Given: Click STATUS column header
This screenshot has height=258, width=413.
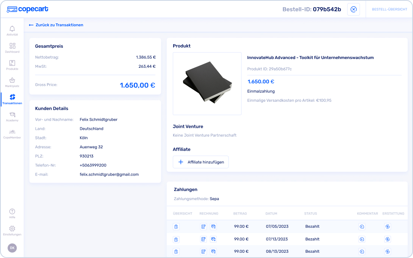Looking at the screenshot, I should pyautogui.click(x=311, y=214).
